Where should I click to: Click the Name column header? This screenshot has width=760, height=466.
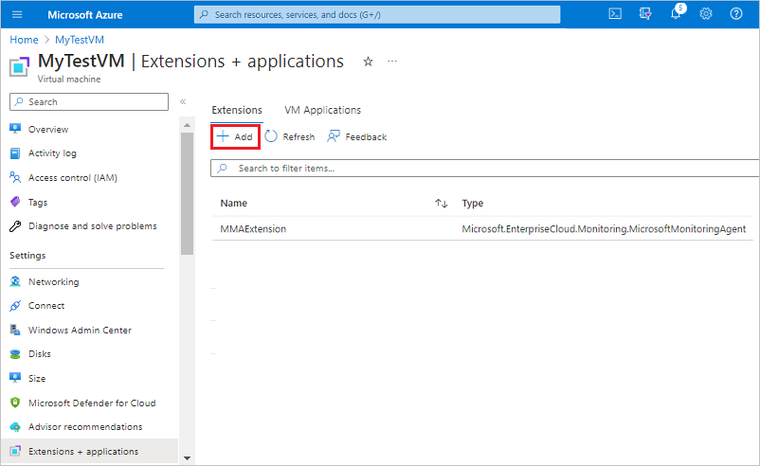pyautogui.click(x=234, y=204)
